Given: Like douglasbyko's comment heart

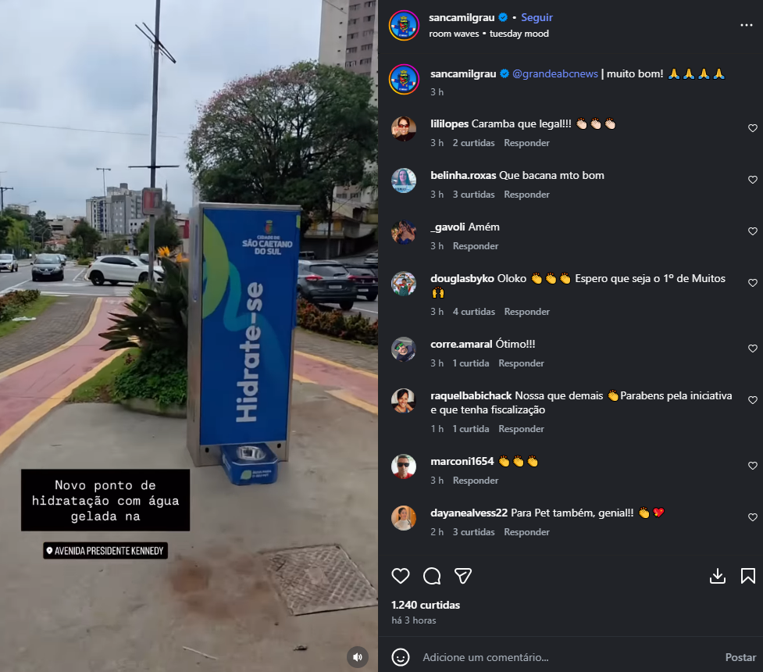Looking at the screenshot, I should click(753, 283).
